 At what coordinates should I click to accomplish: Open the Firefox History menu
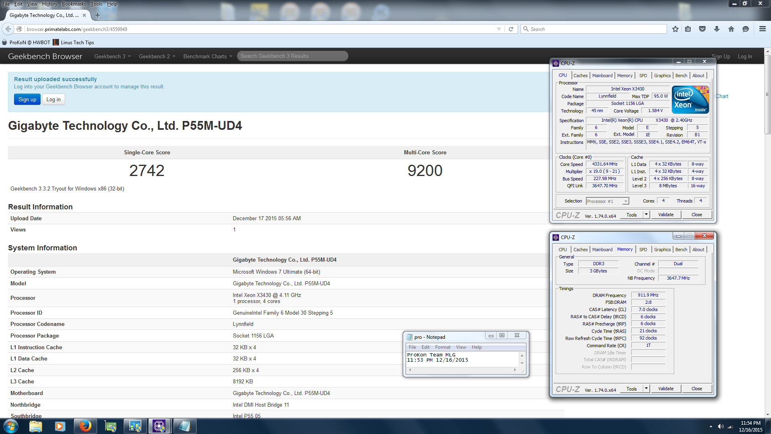(49, 4)
